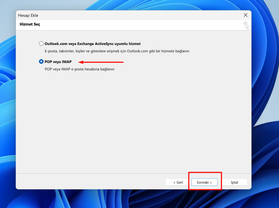This screenshot has width=279, height=208.
Task: Click 'POP veya IMAP e-posta hesabına bağlanın' description
Action: (x=80, y=69)
